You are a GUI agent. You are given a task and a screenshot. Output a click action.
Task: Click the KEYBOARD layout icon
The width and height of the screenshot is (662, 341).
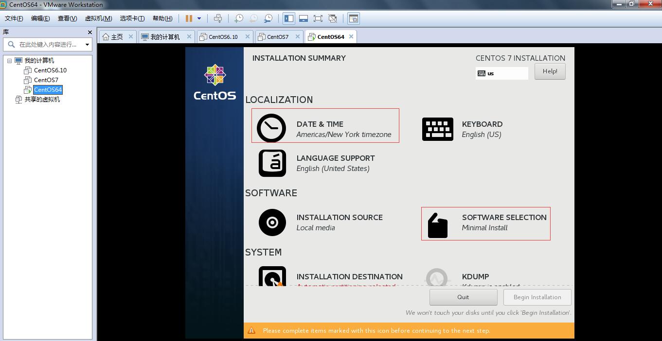[x=438, y=129]
